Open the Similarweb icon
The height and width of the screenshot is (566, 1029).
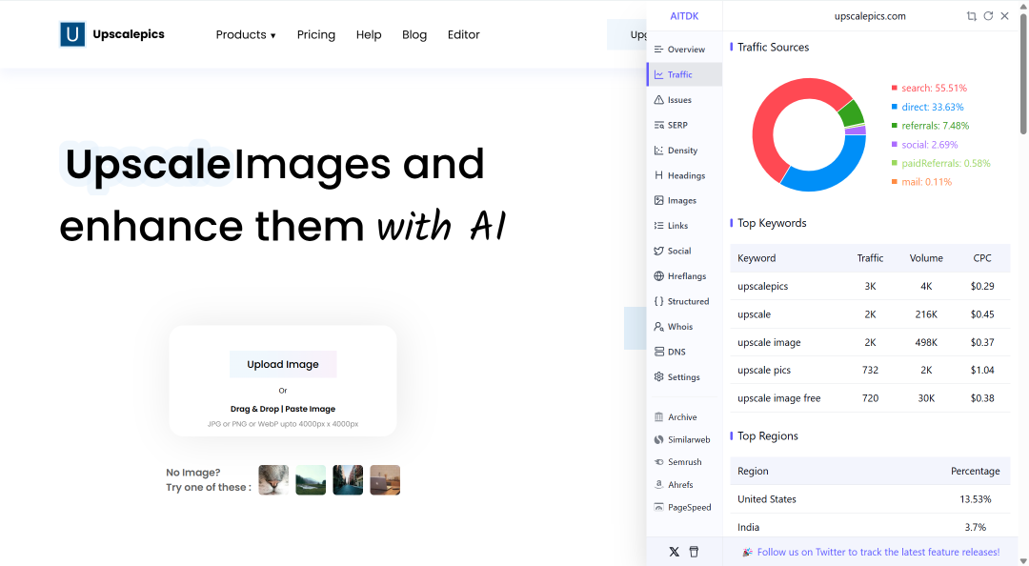pos(659,439)
